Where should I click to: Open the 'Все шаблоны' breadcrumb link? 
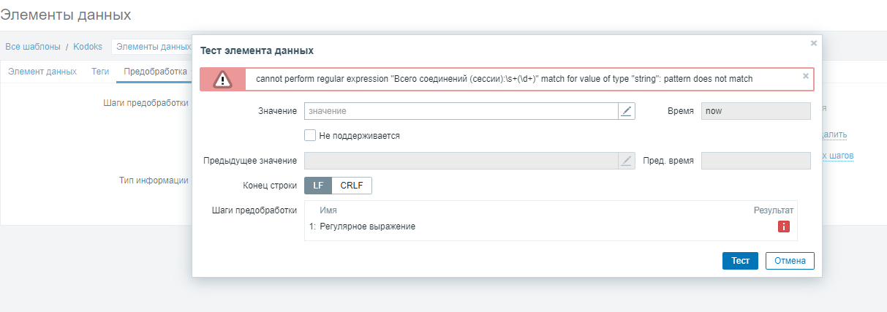33,46
